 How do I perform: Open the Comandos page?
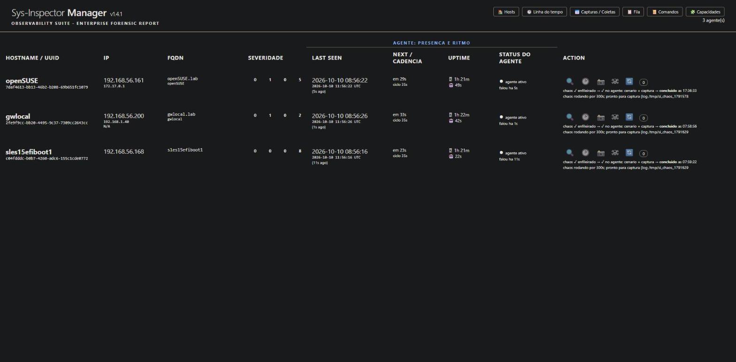pyautogui.click(x=665, y=12)
